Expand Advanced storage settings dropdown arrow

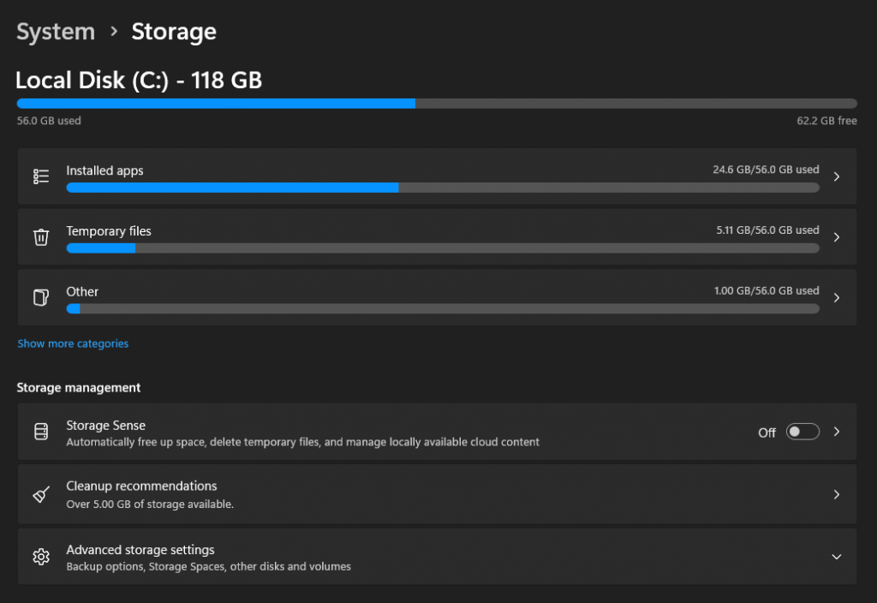(837, 557)
